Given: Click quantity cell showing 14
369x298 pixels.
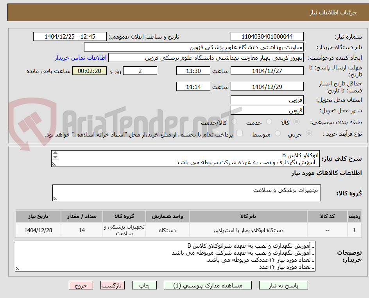Looking at the screenshot, I should click(82, 230).
